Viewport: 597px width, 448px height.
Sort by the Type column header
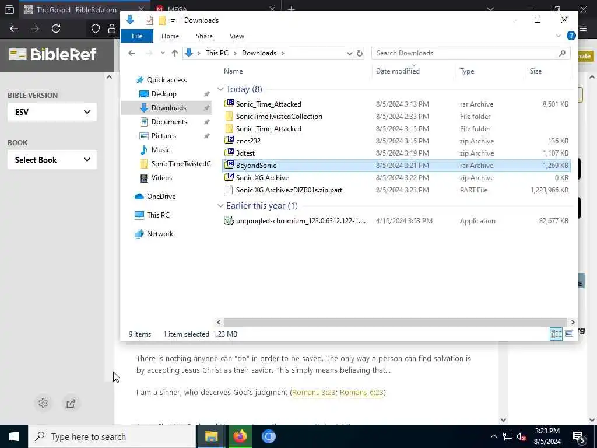point(467,71)
